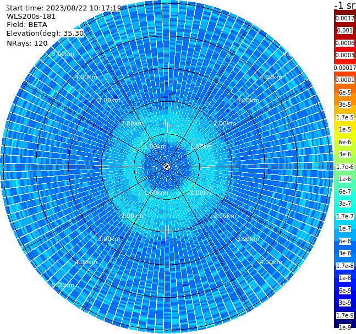Select the 1e-6 color bar value
This screenshot has width=356, height=334.
[345, 179]
